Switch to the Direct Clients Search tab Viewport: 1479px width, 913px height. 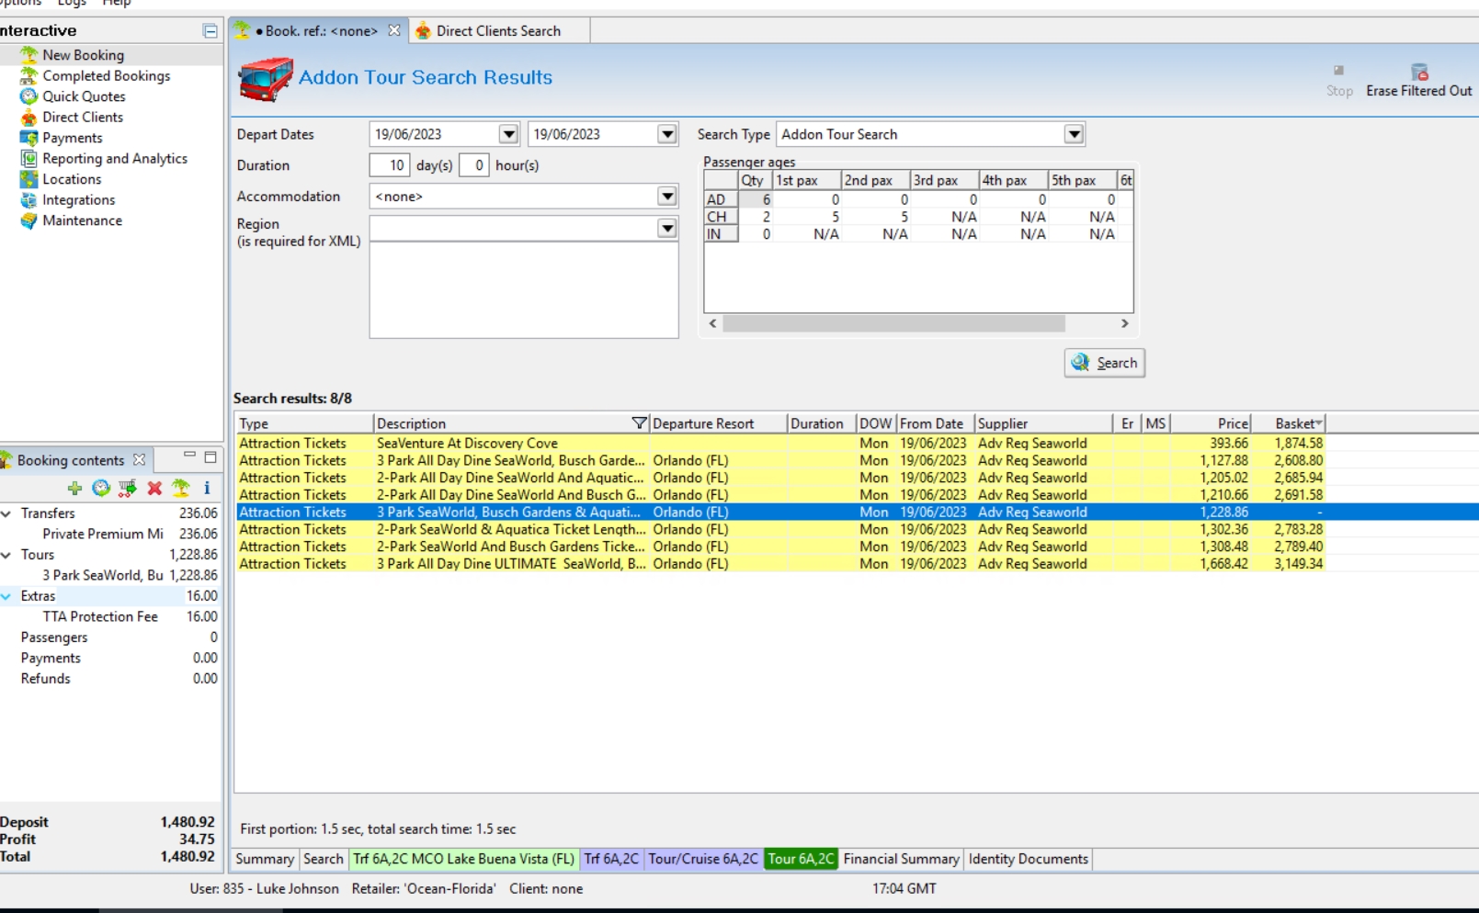tap(497, 31)
